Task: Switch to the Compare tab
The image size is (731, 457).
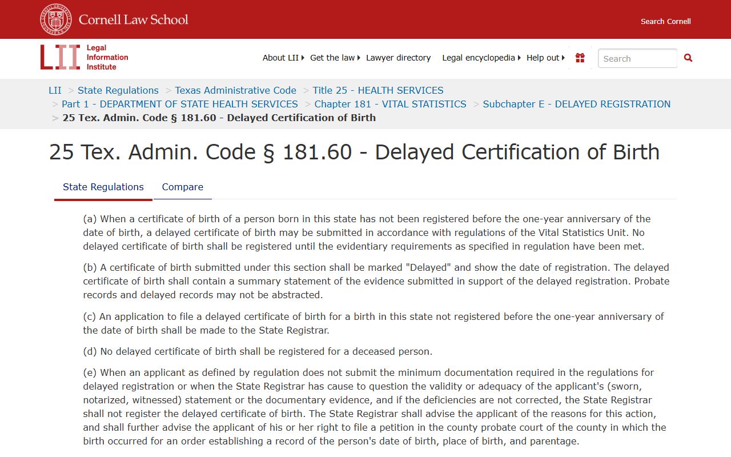Action: [x=183, y=187]
